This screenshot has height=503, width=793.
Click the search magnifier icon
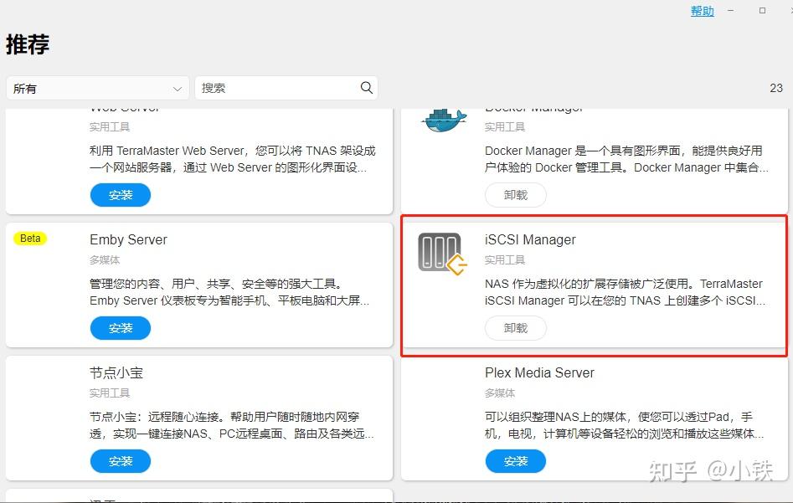click(367, 87)
